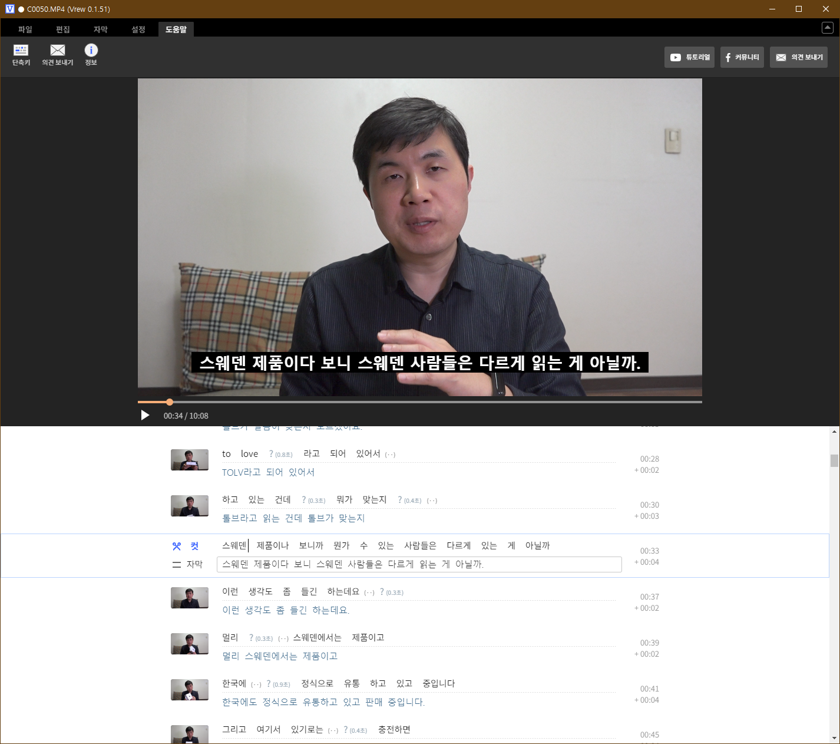The image size is (840, 744).
Task: Open the 단축키 shortcuts icon
Action: [21, 55]
